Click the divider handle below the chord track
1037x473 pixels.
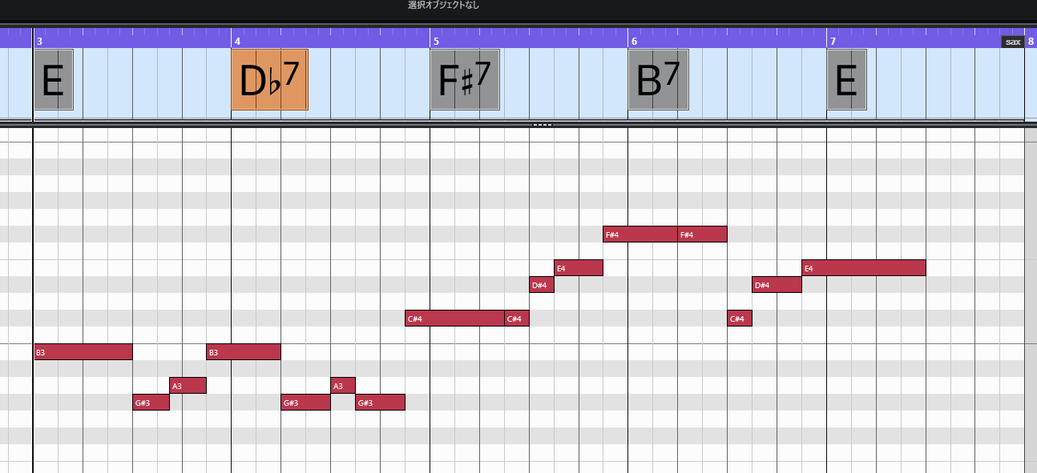pyautogui.click(x=543, y=125)
